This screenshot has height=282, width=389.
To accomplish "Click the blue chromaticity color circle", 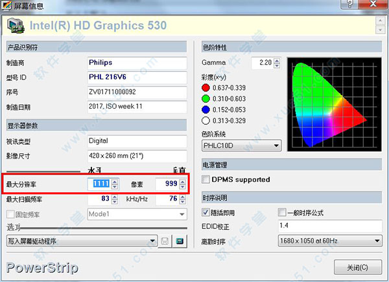I will coord(206,109).
